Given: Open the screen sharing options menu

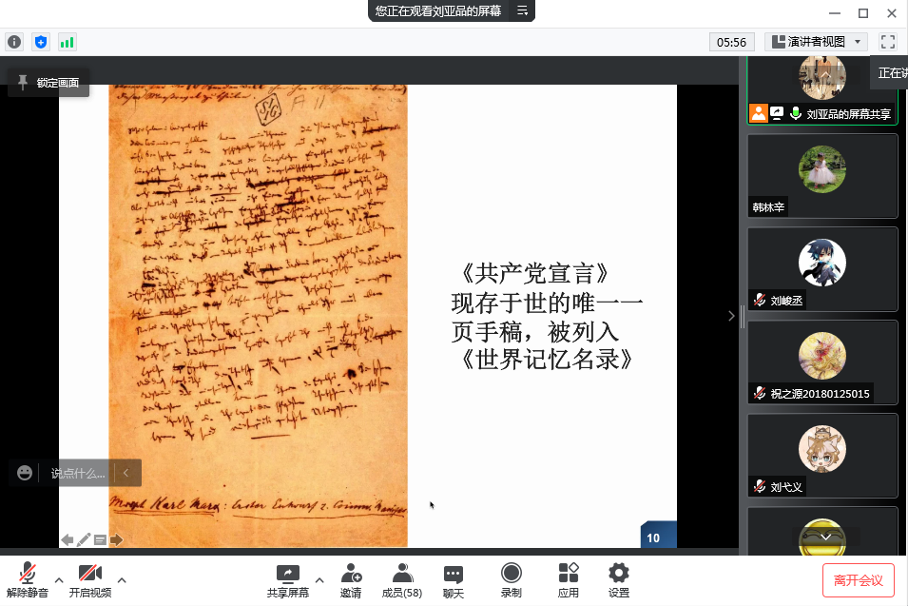Looking at the screenshot, I should click(319, 579).
